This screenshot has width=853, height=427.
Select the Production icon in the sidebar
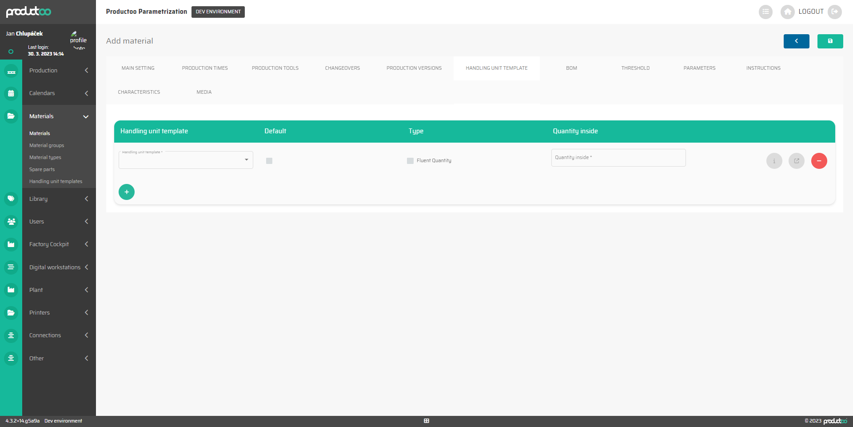[x=11, y=70]
